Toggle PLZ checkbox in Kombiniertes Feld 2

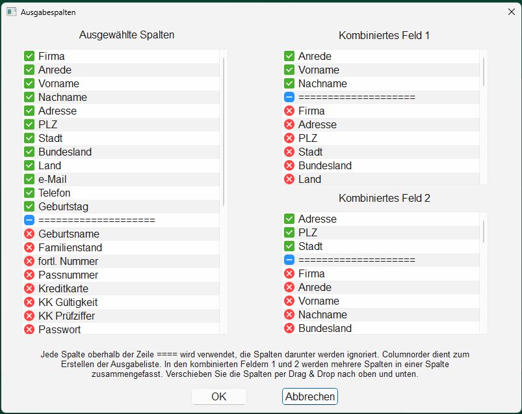(x=289, y=232)
